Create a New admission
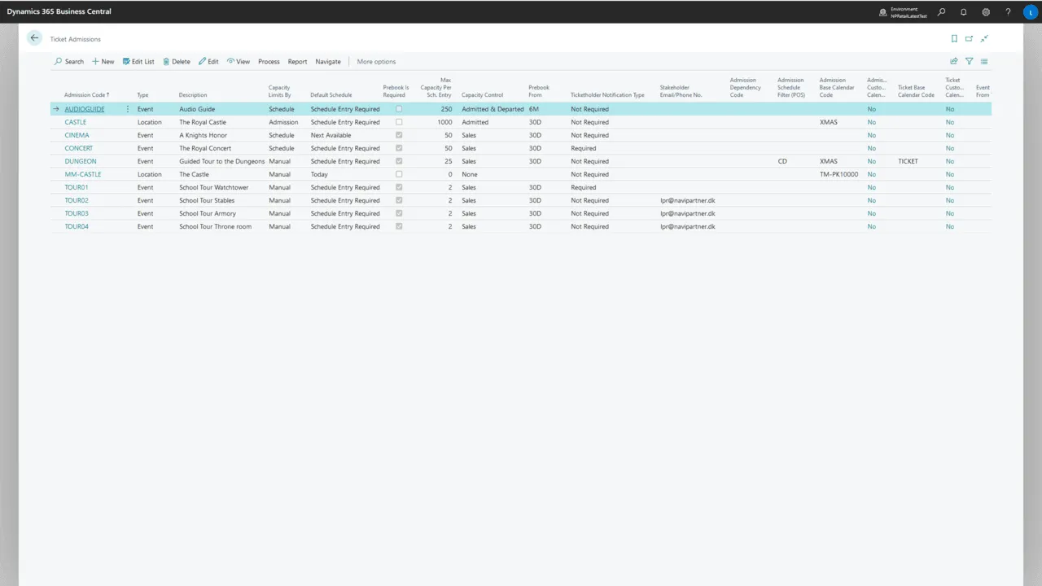This screenshot has height=586, width=1042. click(103, 62)
